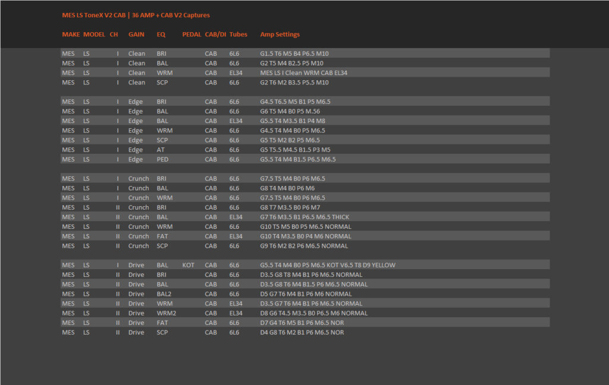Click settings ending 'KOT V6.5 T8 D9 YELLOW'

328,265
